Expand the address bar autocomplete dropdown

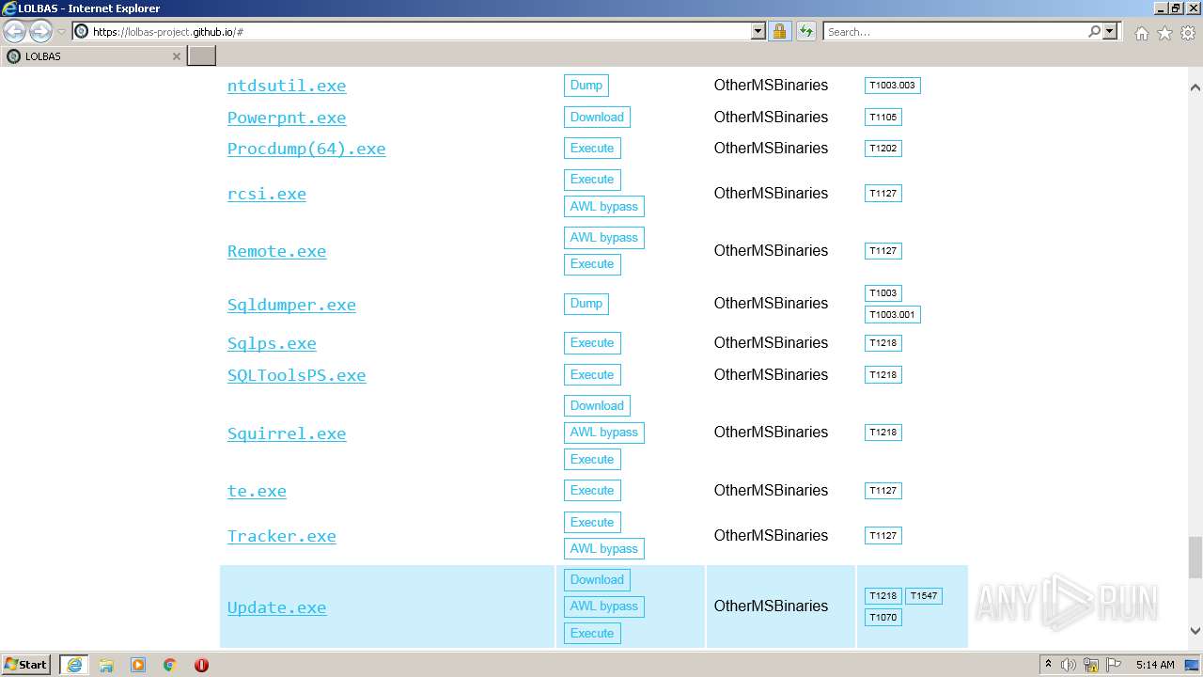click(x=758, y=31)
